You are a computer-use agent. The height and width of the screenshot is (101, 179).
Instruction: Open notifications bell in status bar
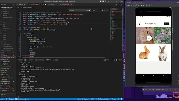[x=121, y=99]
